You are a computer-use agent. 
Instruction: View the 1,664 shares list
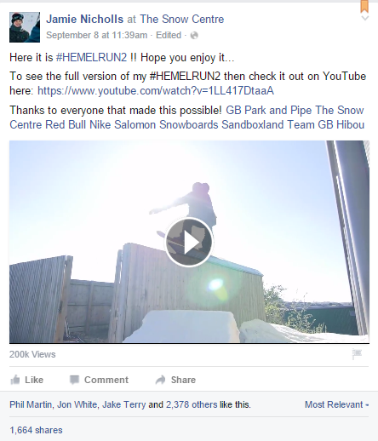pos(36,430)
